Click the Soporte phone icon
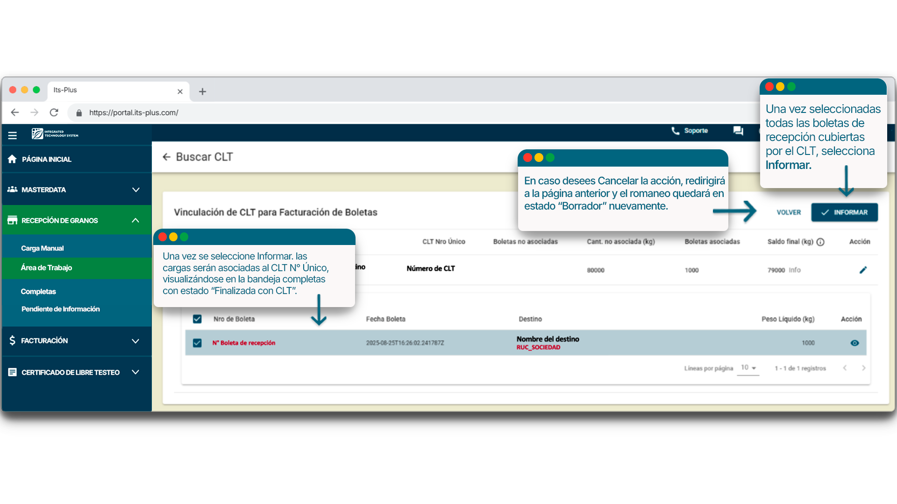 coord(675,131)
